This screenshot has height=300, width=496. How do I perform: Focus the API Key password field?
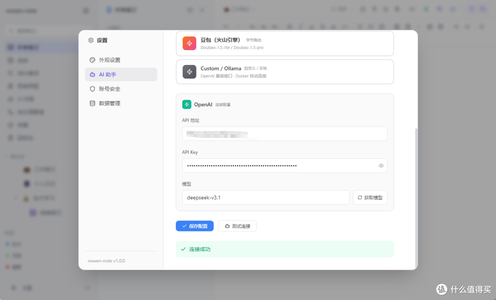click(285, 165)
